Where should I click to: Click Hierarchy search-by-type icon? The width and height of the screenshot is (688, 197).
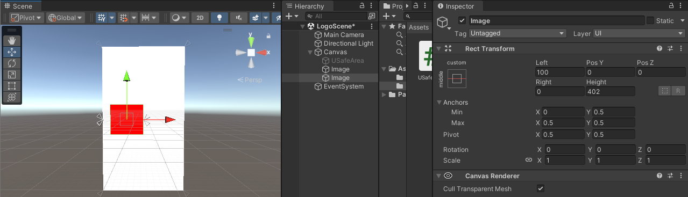[x=371, y=17]
